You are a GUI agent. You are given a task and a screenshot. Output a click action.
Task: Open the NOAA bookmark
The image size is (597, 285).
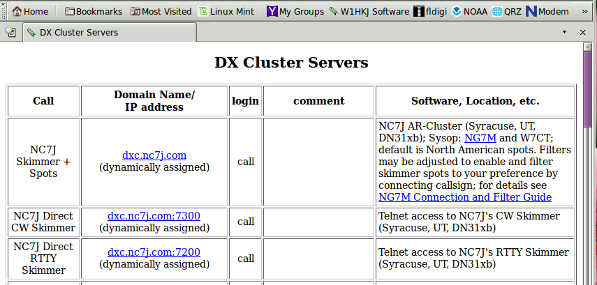(x=469, y=11)
